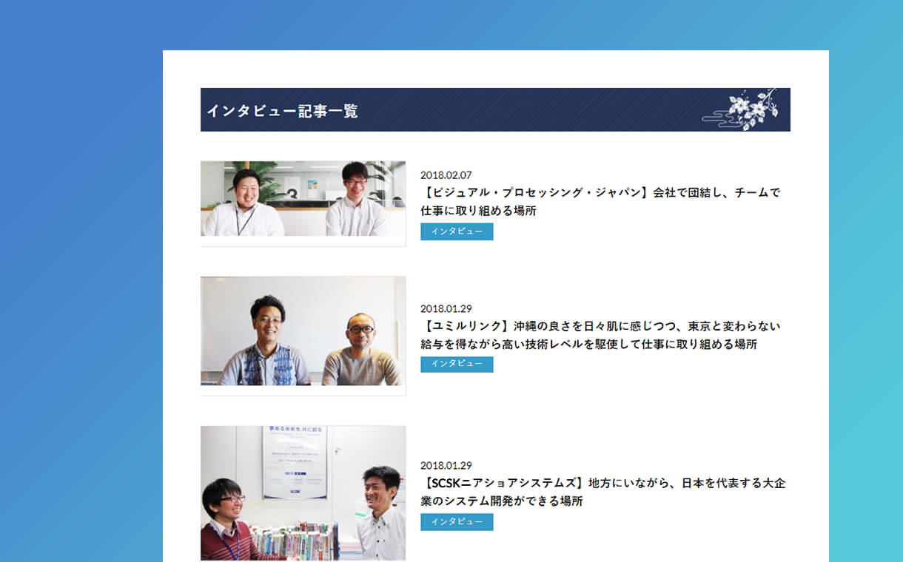Screen dimensions: 903x562
Task: Click the wall poster in the SCSK photo
Action: [x=295, y=461]
